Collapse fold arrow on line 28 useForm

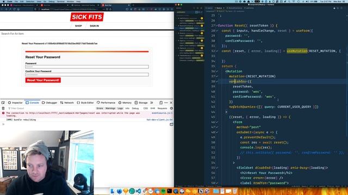click(x=217, y=31)
